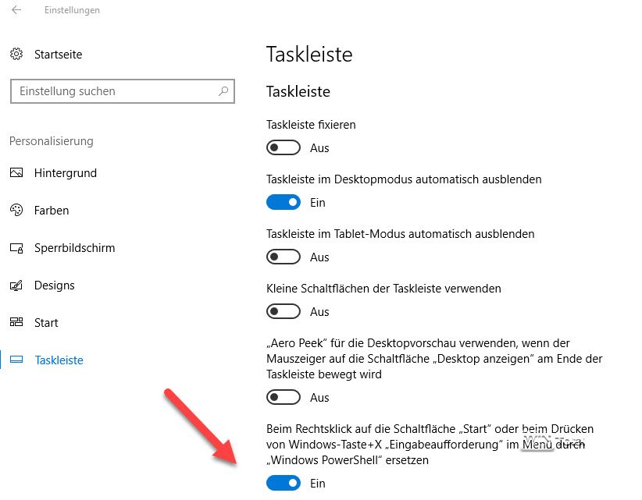Click the Taskleiste sidebar icon
The height and width of the screenshot is (500, 642).
pyautogui.click(x=16, y=360)
